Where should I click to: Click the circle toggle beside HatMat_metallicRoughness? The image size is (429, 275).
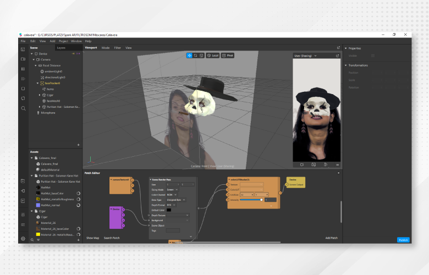[x=79, y=199]
